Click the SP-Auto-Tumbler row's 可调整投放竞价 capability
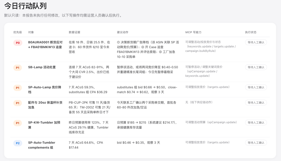The image size is (281, 161). click(x=207, y=142)
